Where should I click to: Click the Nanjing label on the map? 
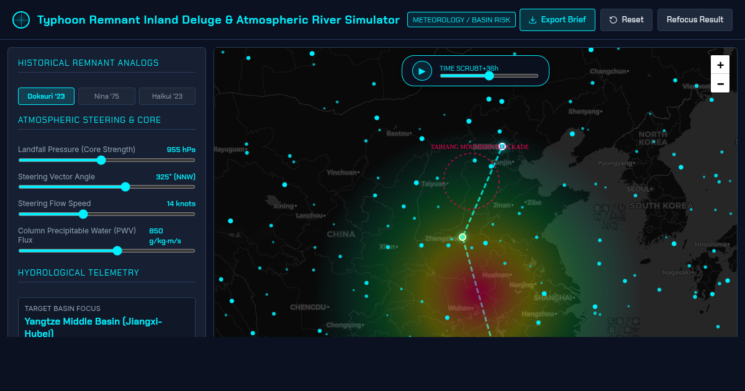pos(521,285)
